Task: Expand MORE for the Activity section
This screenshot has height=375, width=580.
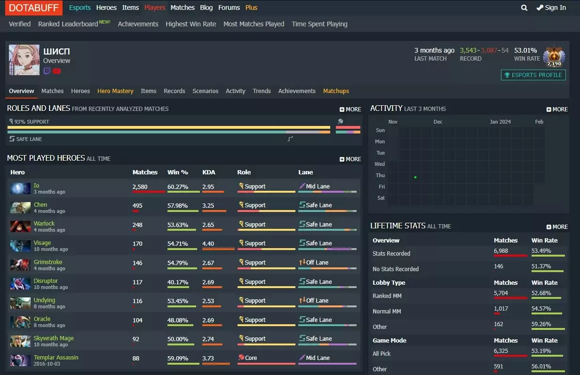Action: 557,109
